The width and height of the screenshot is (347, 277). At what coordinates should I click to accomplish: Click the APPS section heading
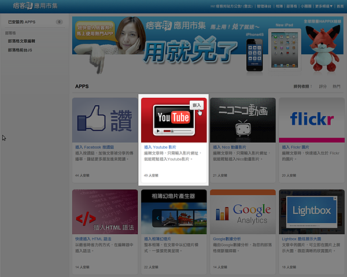click(x=82, y=87)
